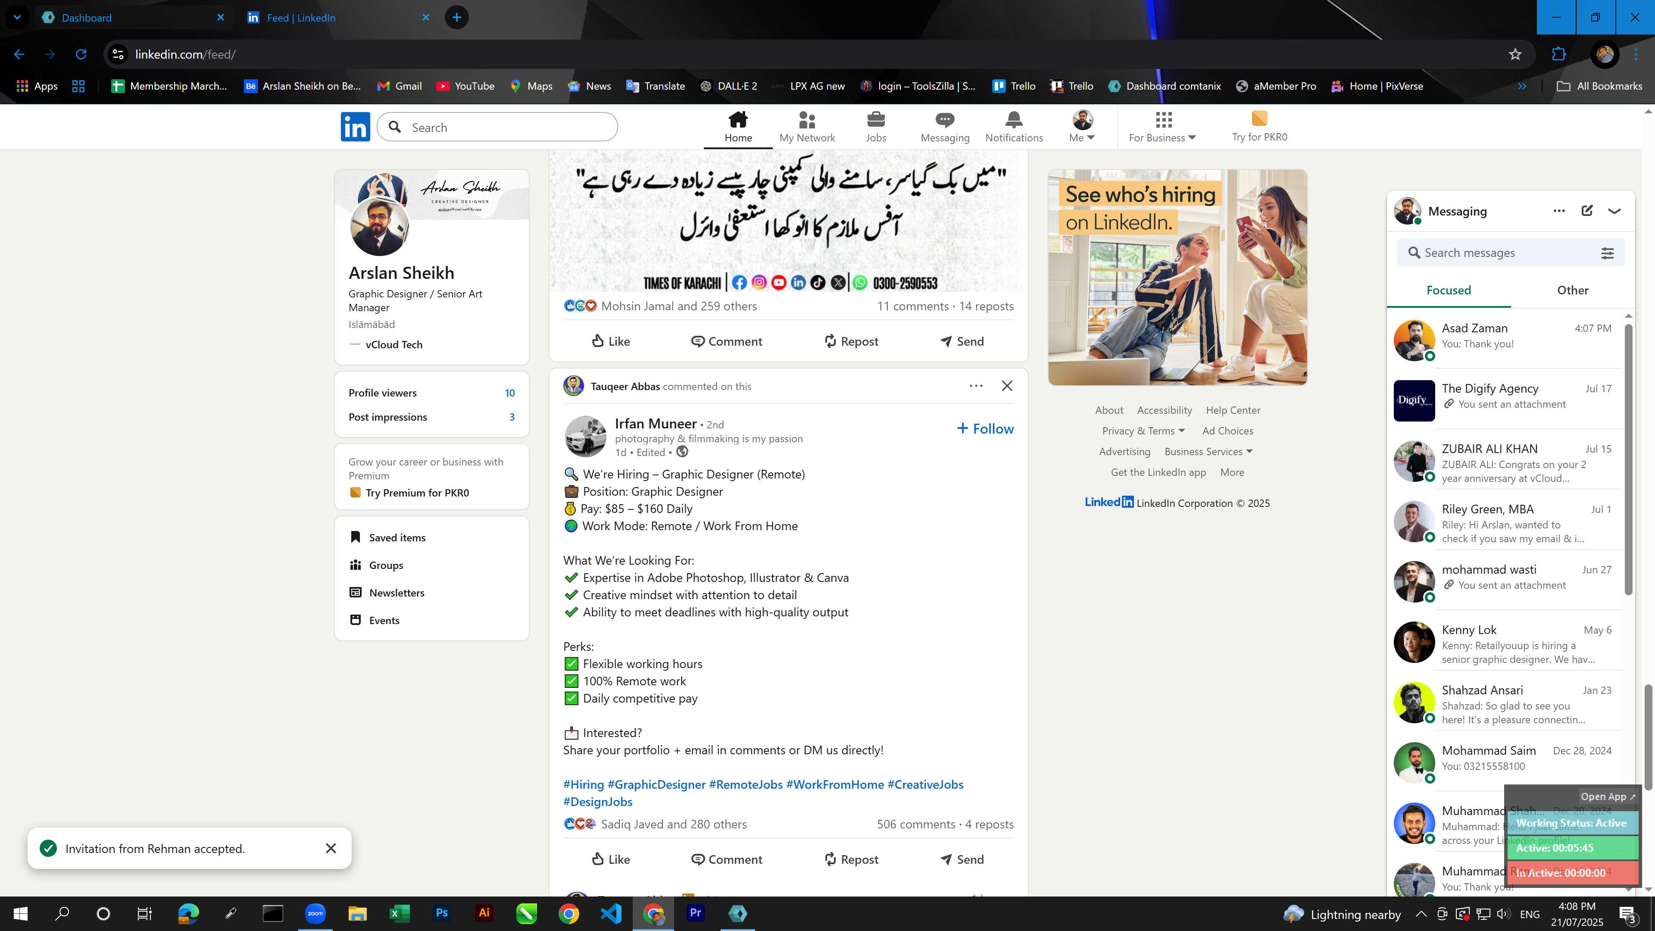Image resolution: width=1655 pixels, height=931 pixels.
Task: Send the Times of Karachi post
Action: coord(961,342)
